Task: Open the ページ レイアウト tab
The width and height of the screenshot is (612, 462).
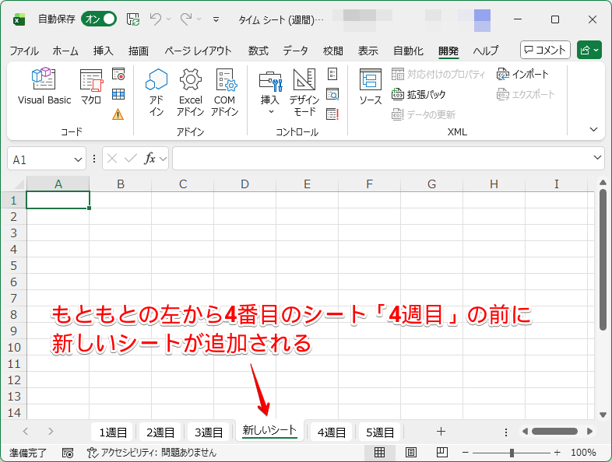Action: (x=198, y=51)
